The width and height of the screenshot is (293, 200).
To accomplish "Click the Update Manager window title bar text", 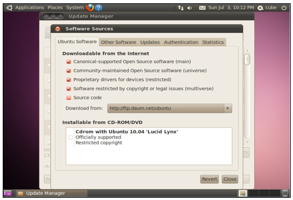I will [91, 16].
